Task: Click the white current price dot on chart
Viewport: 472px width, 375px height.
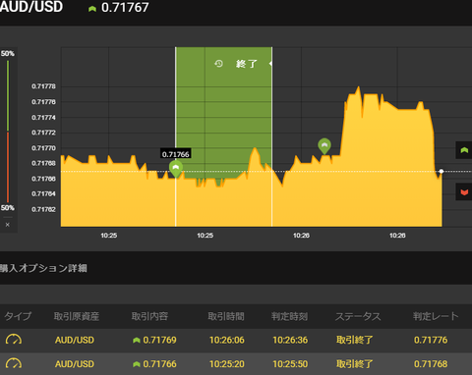Action: [442, 171]
